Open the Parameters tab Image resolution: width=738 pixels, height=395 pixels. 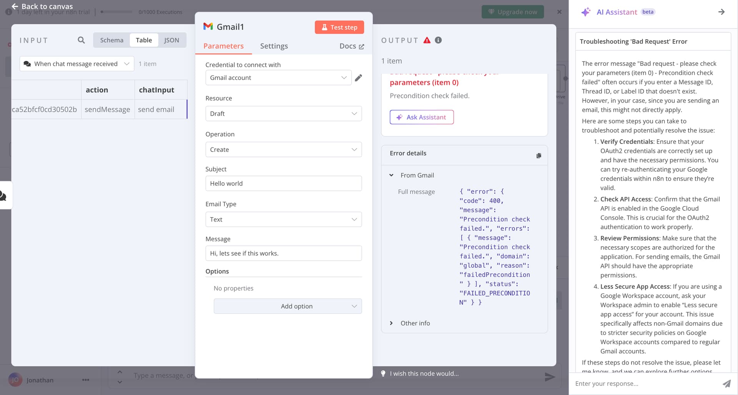(223, 46)
